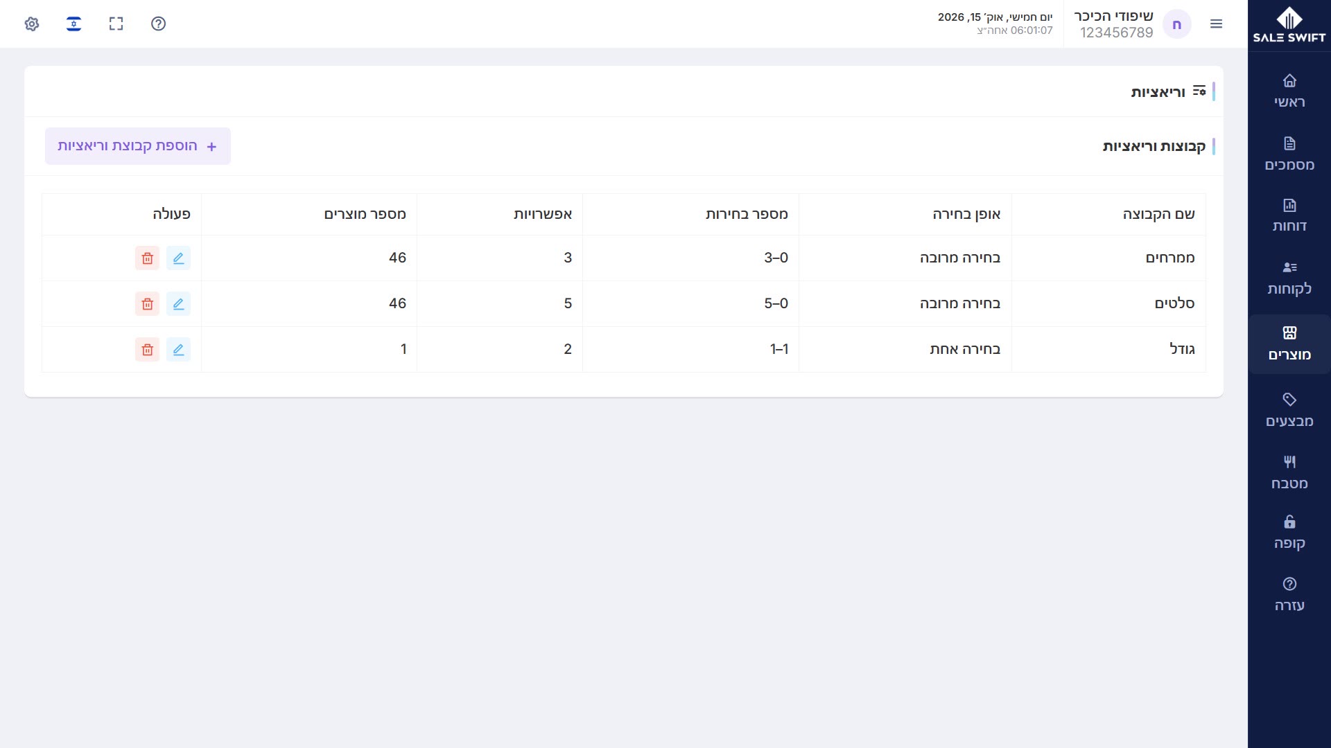
Task: Delete the גודל variation group
Action: 147,350
